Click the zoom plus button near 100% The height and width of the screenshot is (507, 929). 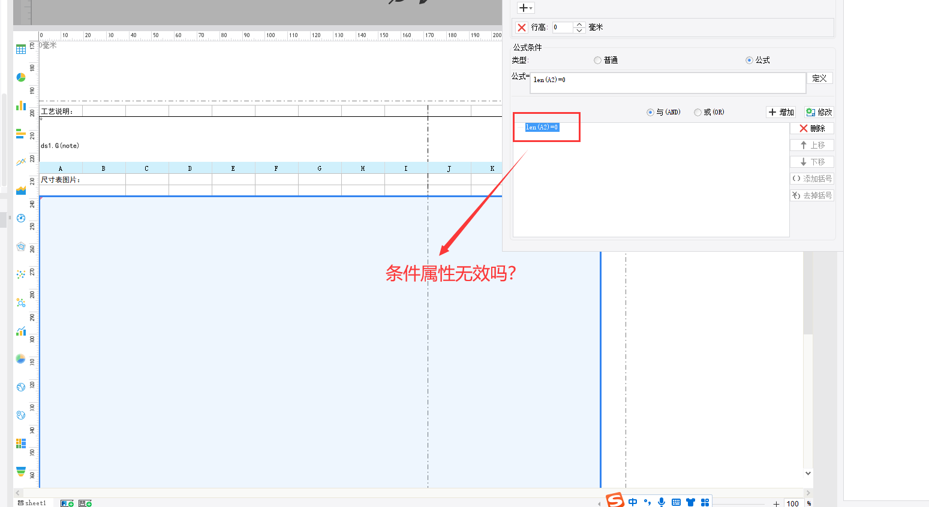click(x=776, y=503)
